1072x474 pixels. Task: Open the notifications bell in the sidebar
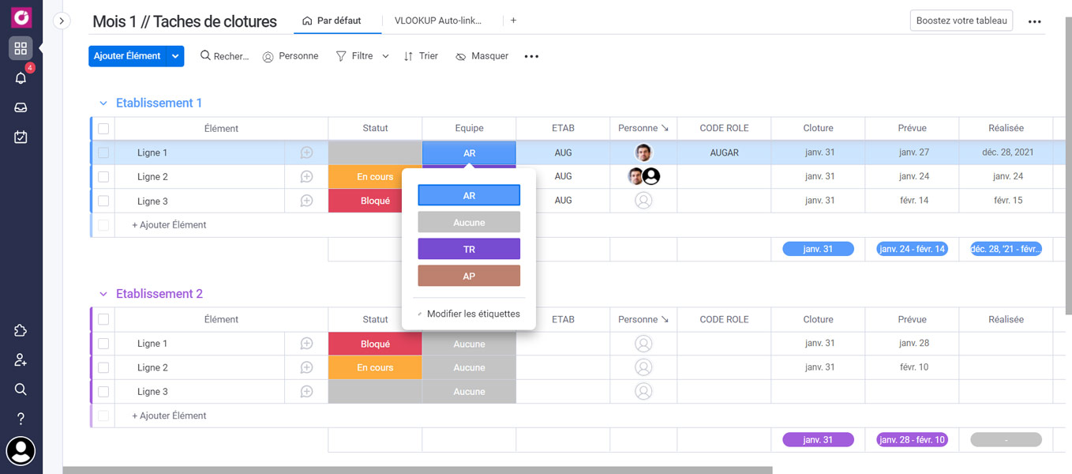[21, 77]
